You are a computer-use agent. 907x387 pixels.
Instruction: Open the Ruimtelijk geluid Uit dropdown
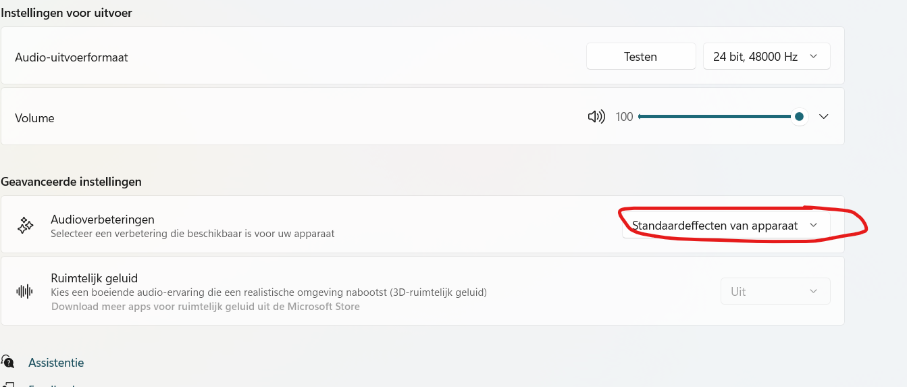click(x=775, y=292)
